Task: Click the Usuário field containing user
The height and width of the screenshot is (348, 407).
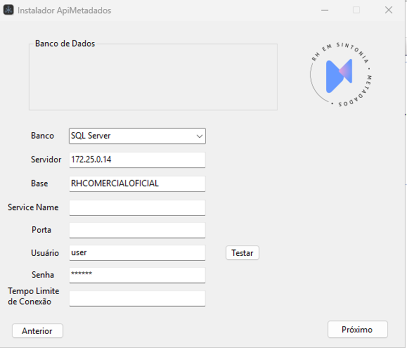Action: tap(137, 253)
